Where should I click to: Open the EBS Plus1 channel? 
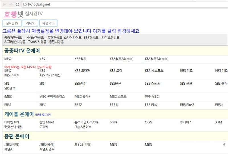click(x=152, y=105)
